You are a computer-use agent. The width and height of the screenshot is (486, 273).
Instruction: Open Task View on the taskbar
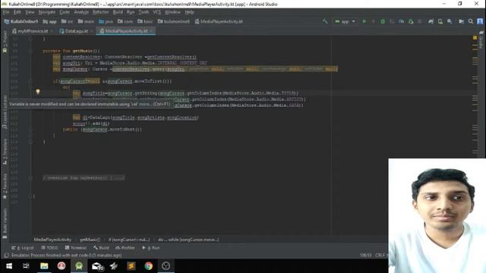coord(26,266)
